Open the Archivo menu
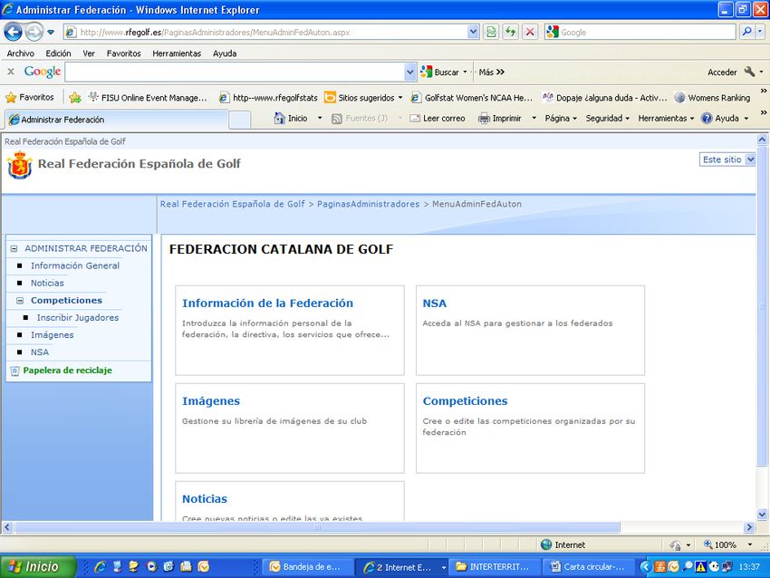 tap(20, 53)
